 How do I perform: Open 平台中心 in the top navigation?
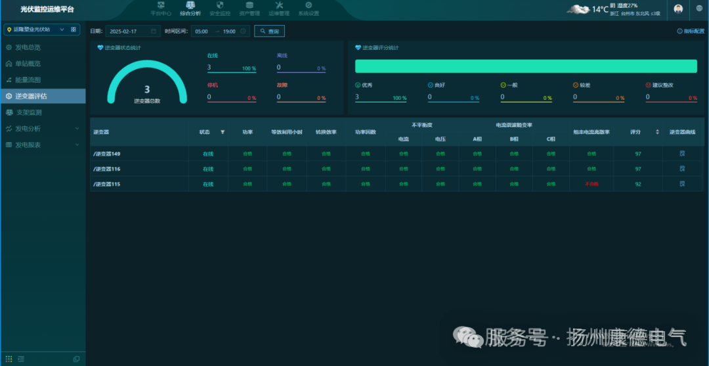coord(161,9)
